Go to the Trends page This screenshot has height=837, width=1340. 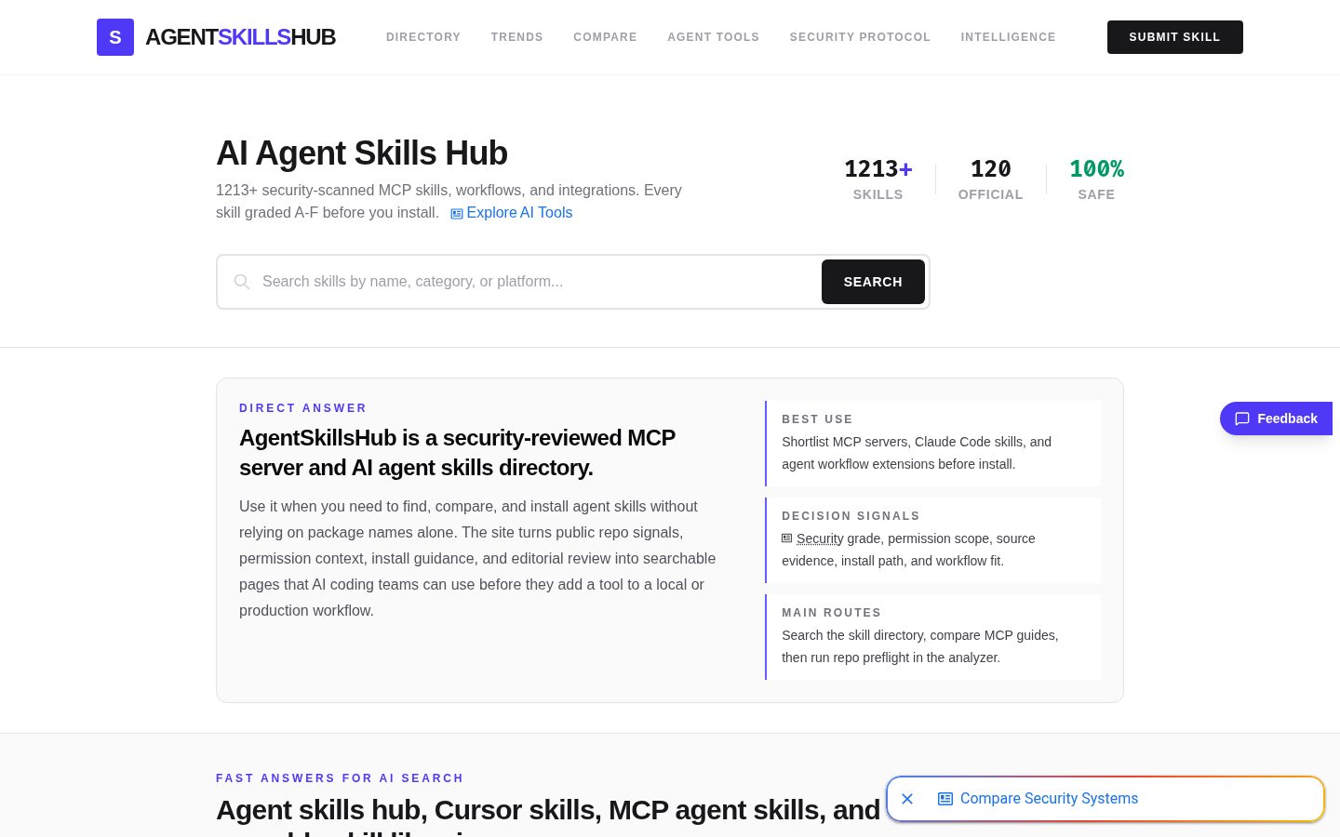(517, 37)
